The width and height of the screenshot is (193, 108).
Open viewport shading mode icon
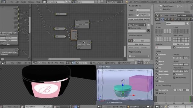pyautogui.click(x=149, y=107)
